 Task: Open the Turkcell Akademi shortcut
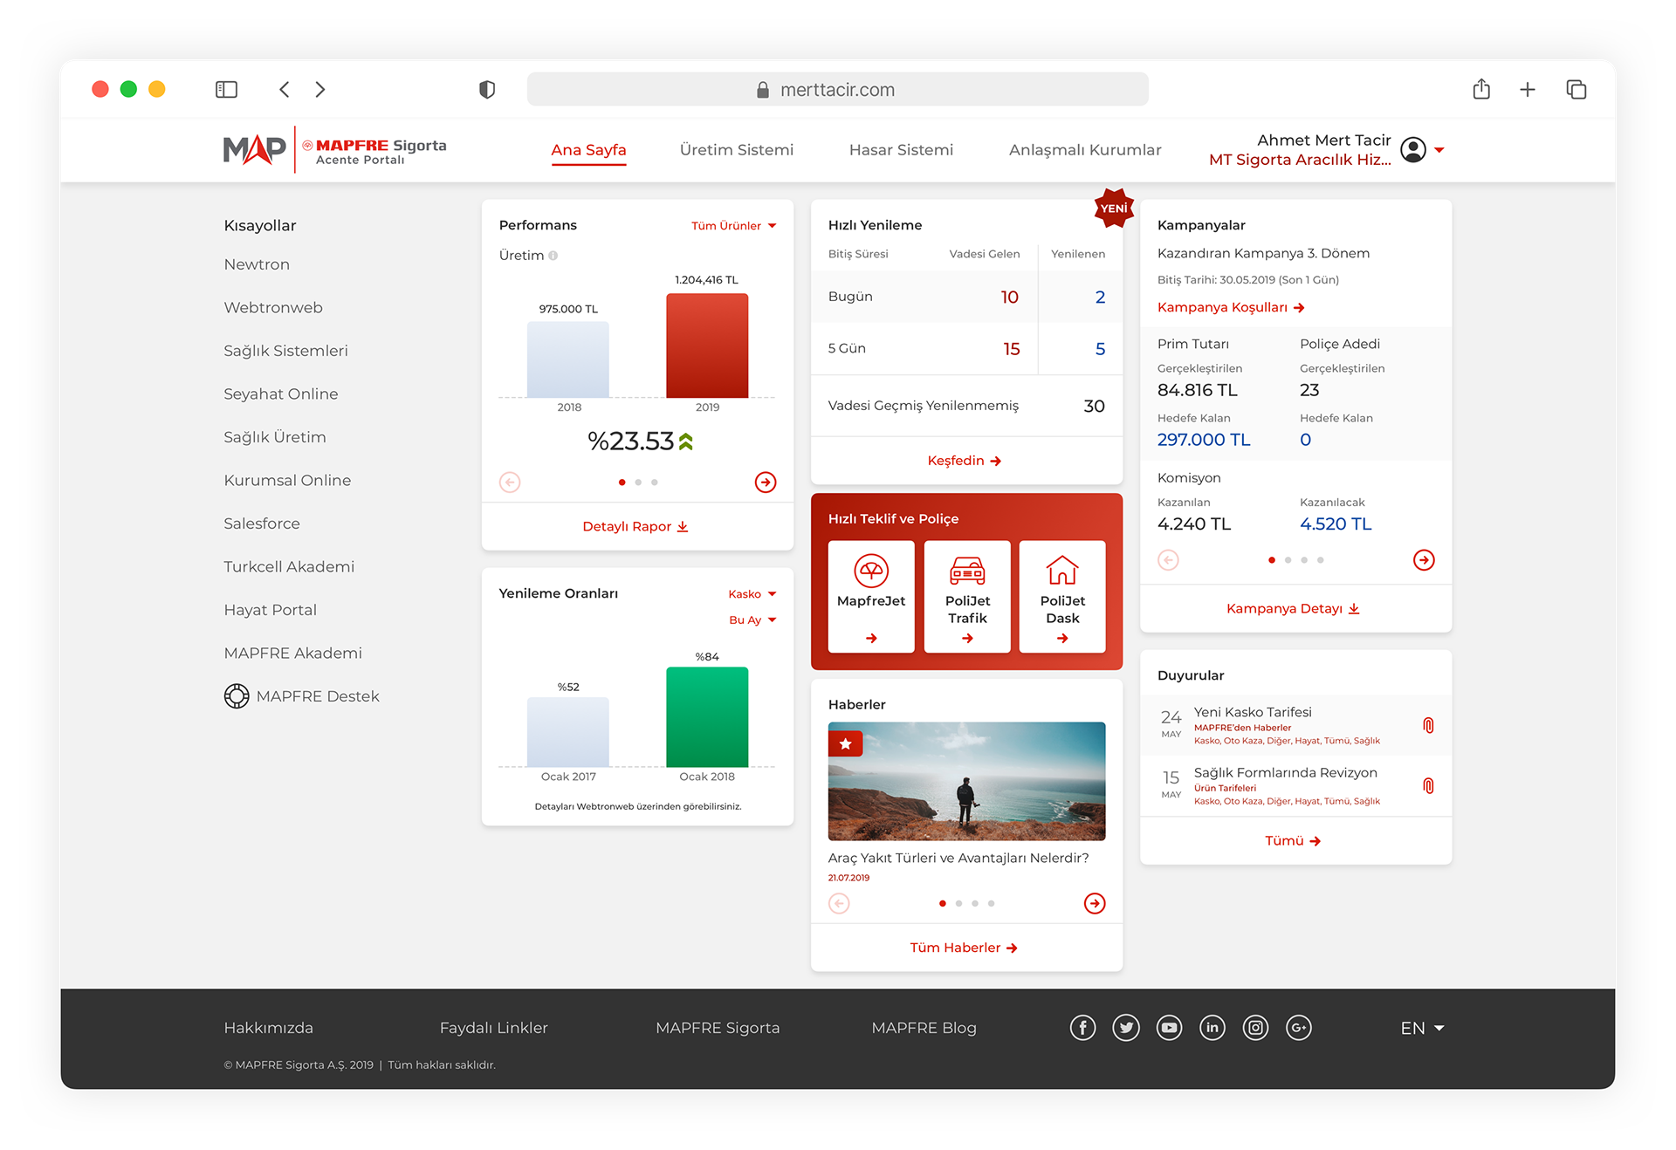coord(289,566)
